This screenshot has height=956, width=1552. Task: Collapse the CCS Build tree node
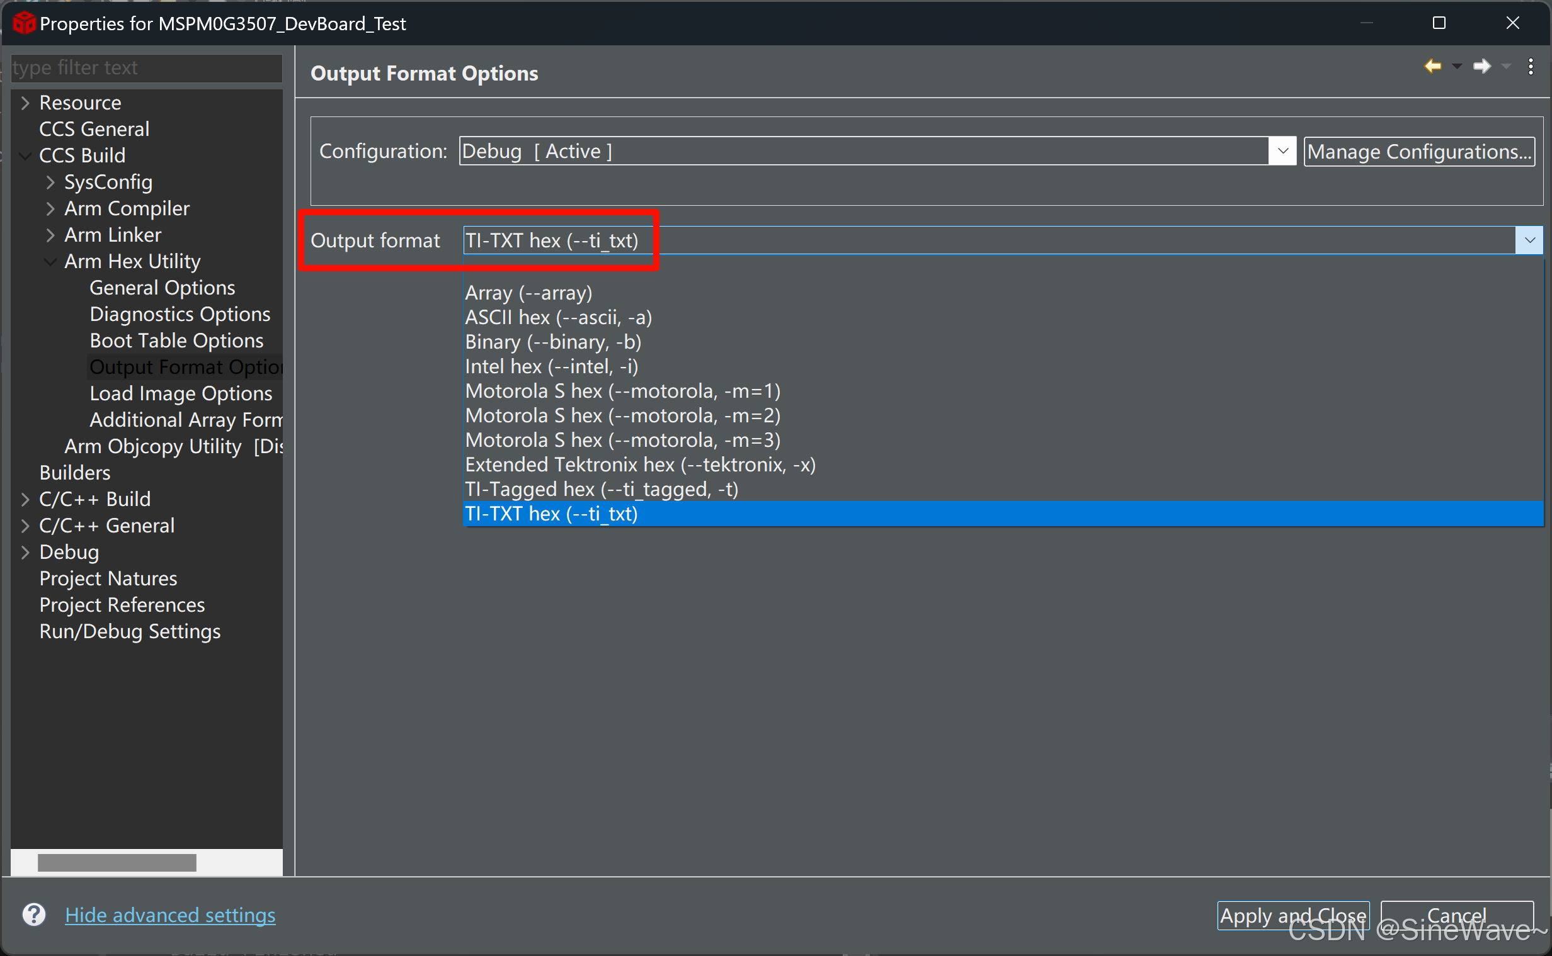[x=25, y=155]
